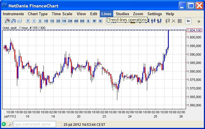The image size is (205, 129).
Task: Click the 1.580,000 price axis label
Action: (x=194, y=71)
